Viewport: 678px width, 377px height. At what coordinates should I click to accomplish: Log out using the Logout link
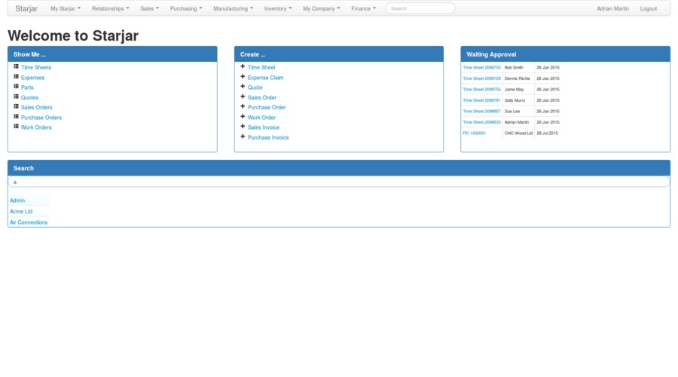point(648,8)
